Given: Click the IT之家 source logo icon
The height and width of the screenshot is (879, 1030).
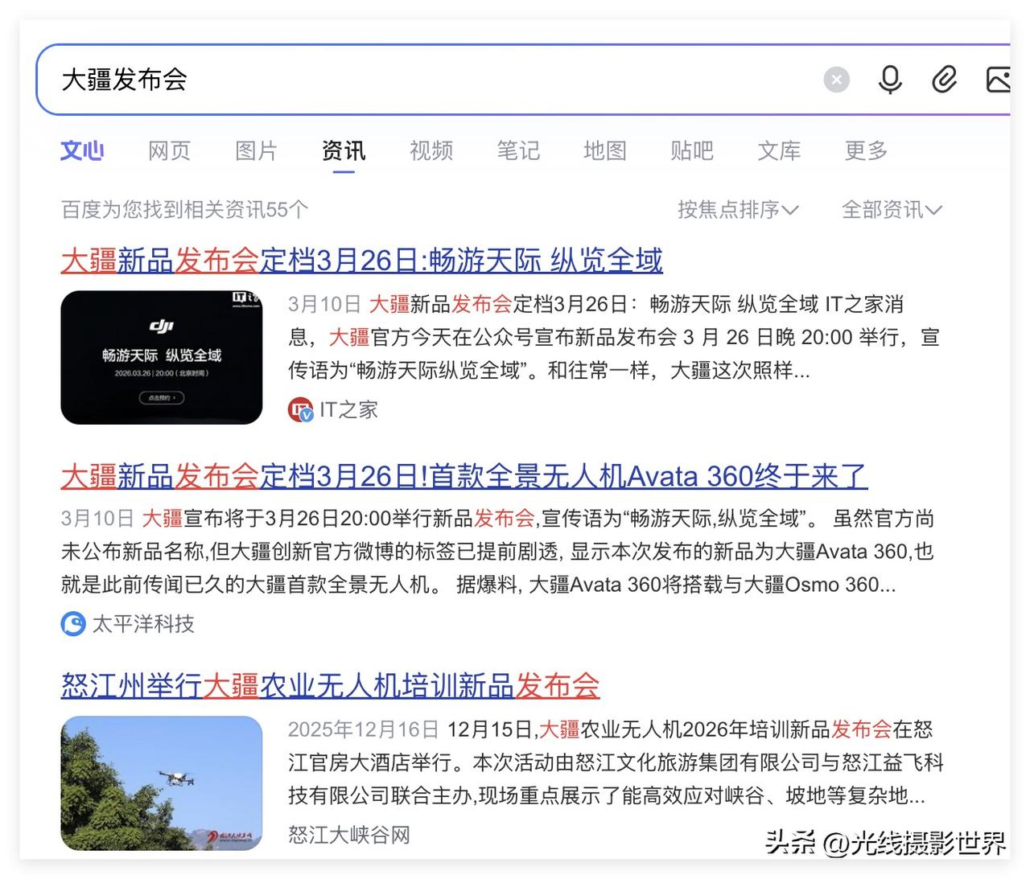Looking at the screenshot, I should [300, 410].
